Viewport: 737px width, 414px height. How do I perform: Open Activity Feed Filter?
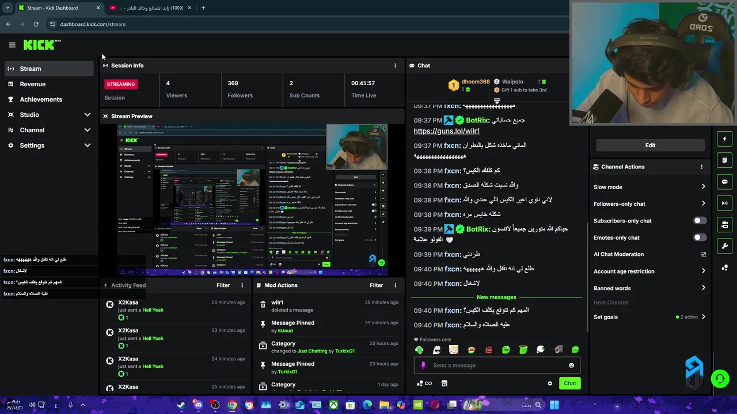click(x=223, y=285)
